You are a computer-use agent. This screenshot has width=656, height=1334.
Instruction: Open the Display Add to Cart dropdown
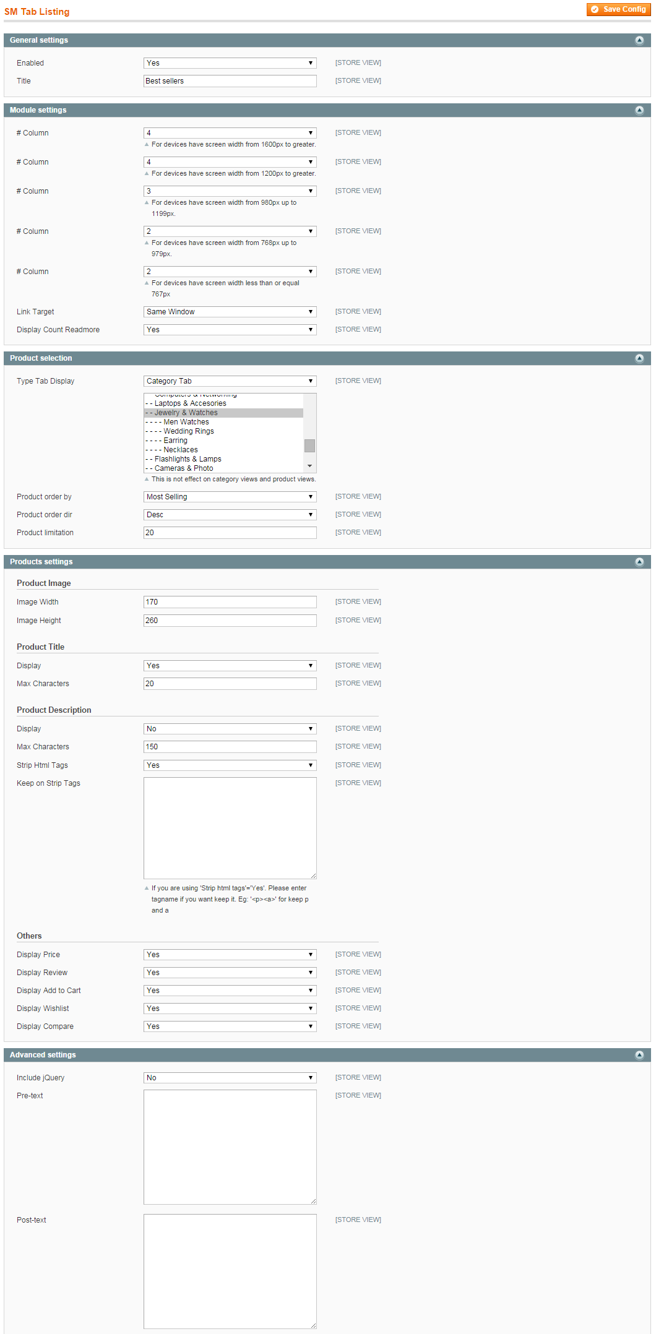(x=230, y=991)
